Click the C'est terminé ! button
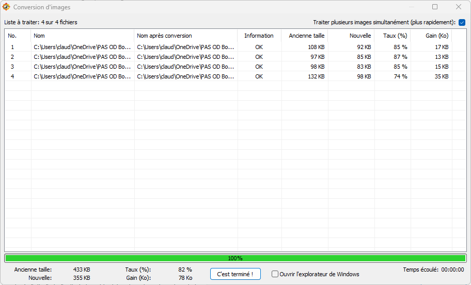 (x=235, y=274)
